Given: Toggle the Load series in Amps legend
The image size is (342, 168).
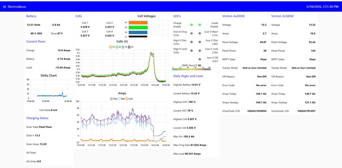Looking at the screenshot, I should (130, 99).
